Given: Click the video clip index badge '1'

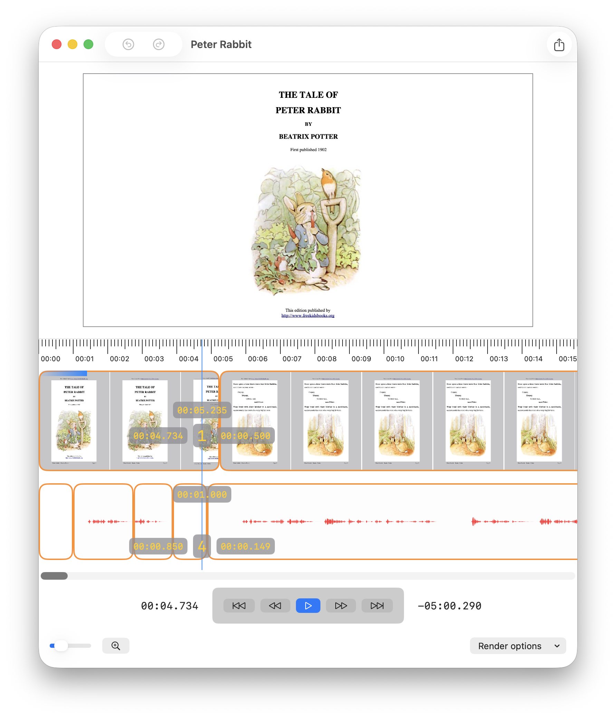Looking at the screenshot, I should click(202, 436).
